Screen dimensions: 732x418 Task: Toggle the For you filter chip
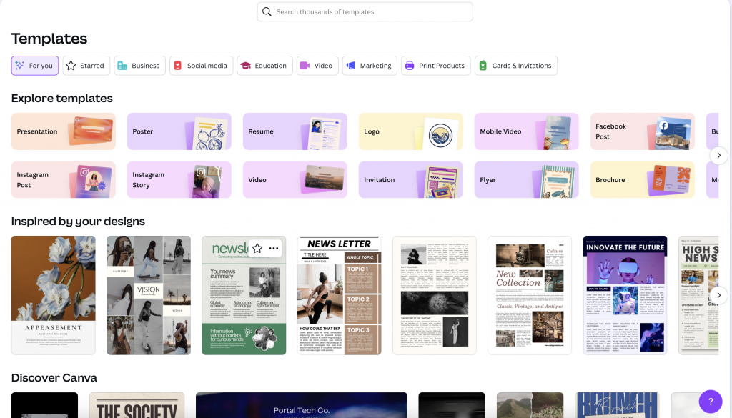tap(34, 65)
